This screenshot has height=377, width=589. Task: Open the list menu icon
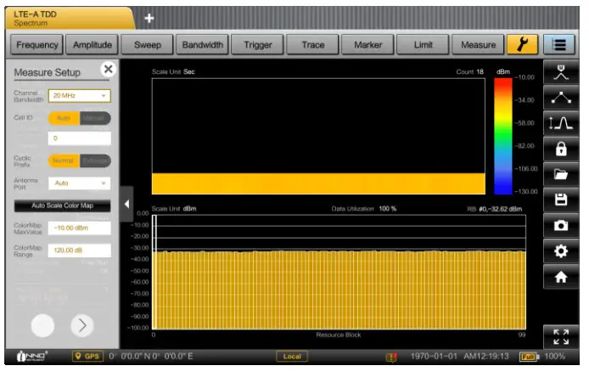[559, 45]
